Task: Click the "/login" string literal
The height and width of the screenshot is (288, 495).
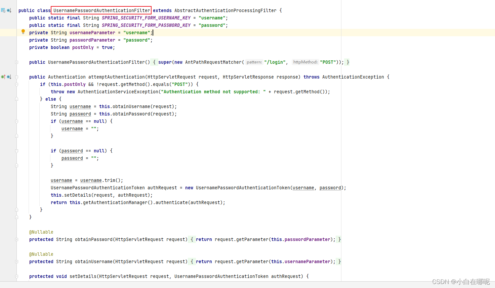Action: 275,62
